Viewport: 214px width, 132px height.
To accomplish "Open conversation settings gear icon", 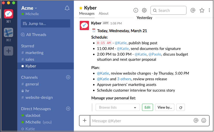I will (x=144, y=10).
